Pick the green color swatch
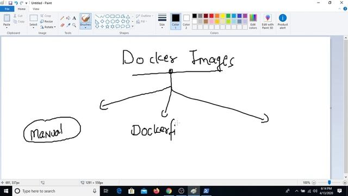 coord(228,16)
